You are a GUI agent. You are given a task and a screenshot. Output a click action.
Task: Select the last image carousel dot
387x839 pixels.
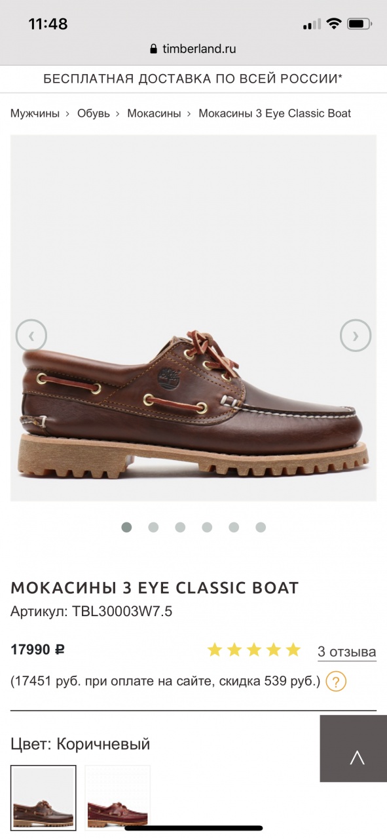[x=261, y=527]
